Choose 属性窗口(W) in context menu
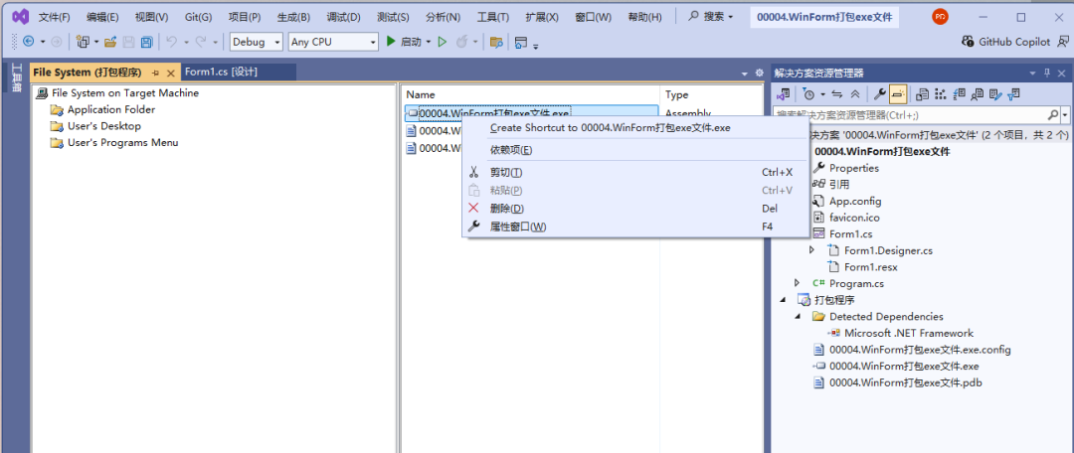Viewport: 1074px width, 453px height. pos(634,226)
